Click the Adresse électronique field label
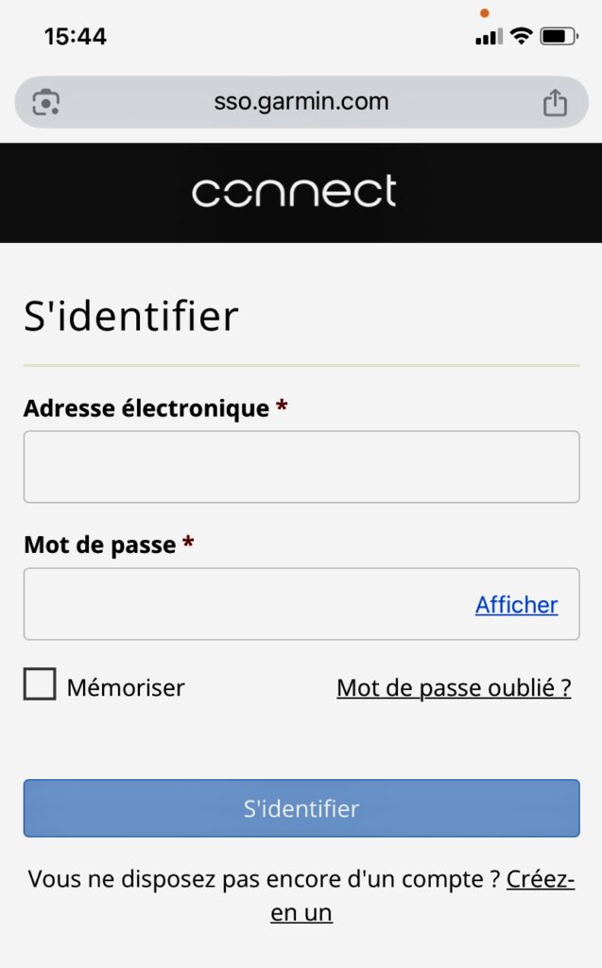Image resolution: width=602 pixels, height=968 pixels. point(146,408)
